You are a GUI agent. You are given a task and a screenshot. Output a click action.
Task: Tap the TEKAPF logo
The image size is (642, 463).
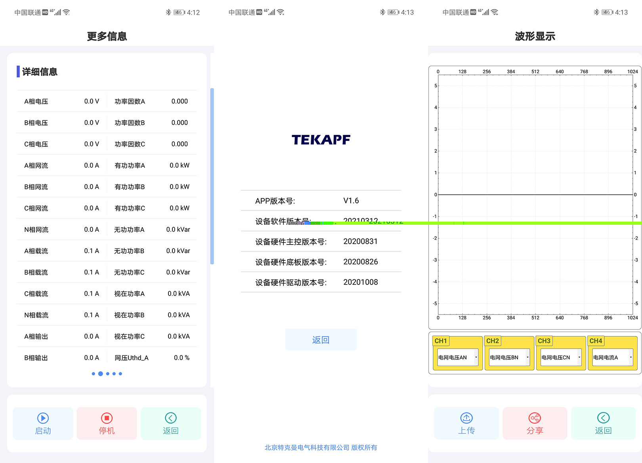coord(321,140)
